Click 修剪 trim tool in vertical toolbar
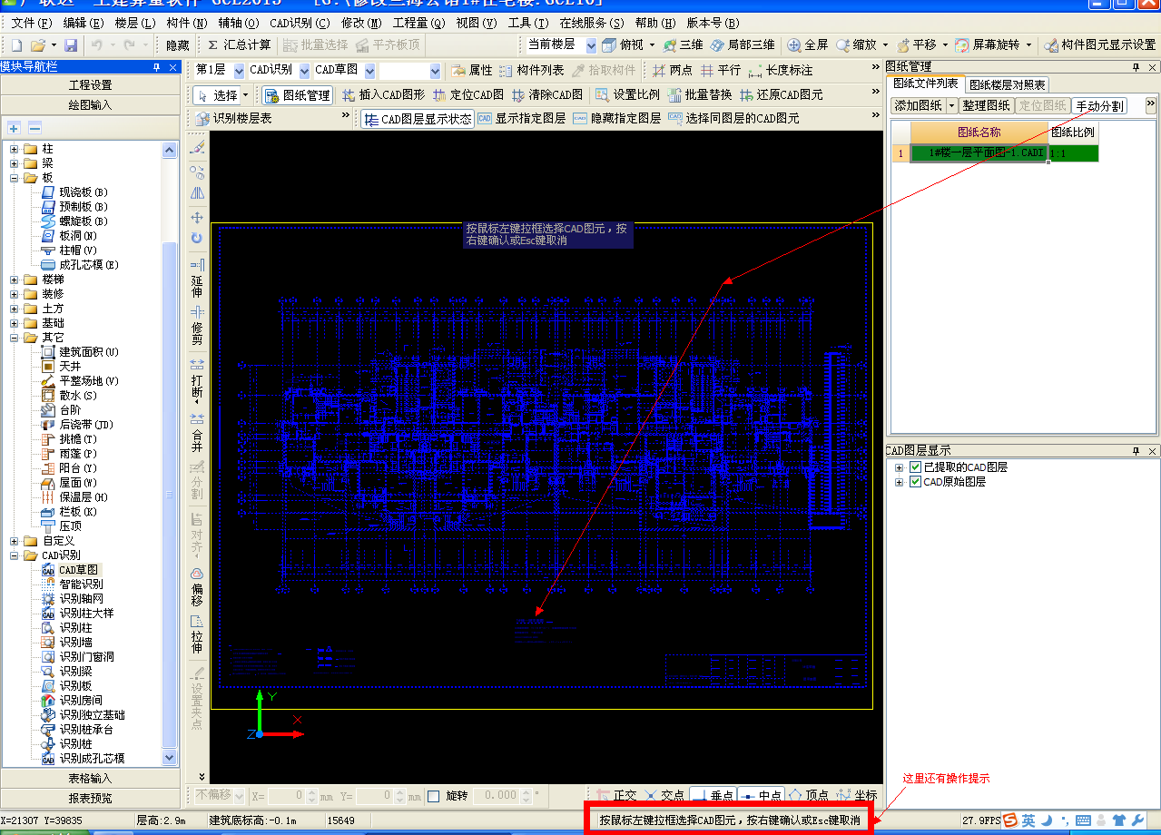This screenshot has width=1161, height=835. click(x=197, y=325)
